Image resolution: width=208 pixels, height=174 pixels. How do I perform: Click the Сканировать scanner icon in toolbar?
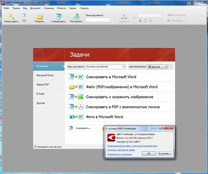[x=58, y=16]
